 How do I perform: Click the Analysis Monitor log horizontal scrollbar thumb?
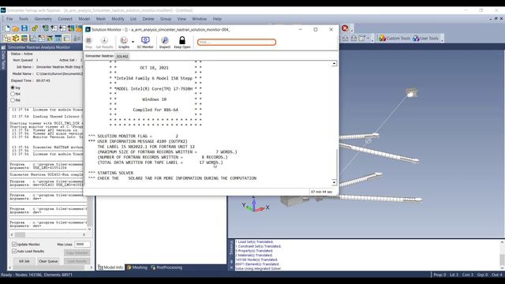coord(20,235)
